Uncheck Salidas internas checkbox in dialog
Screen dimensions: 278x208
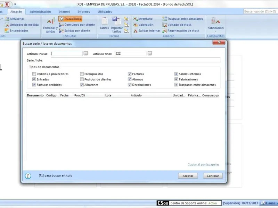(x=176, y=74)
